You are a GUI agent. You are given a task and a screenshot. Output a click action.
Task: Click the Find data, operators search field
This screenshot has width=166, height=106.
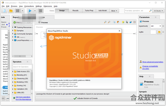coord(137,11)
